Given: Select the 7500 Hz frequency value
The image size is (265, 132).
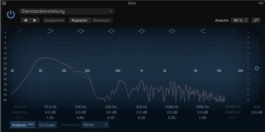Looking at the screenshot, I should pos(202,107).
